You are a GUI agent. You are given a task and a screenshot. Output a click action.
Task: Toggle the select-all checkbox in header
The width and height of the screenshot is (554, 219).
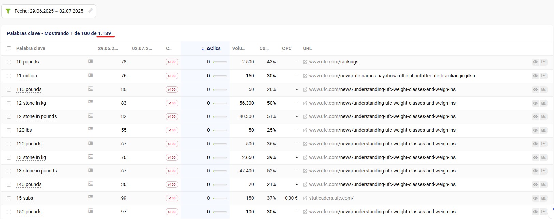pyautogui.click(x=9, y=48)
